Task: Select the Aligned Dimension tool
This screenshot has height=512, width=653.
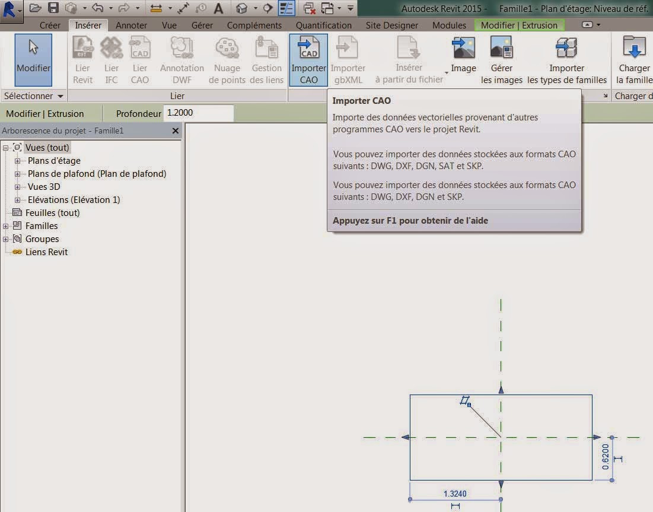Action: [183, 8]
